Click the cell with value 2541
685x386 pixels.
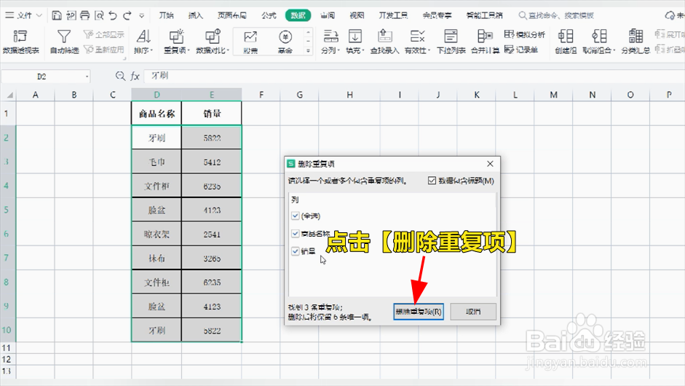(x=211, y=235)
